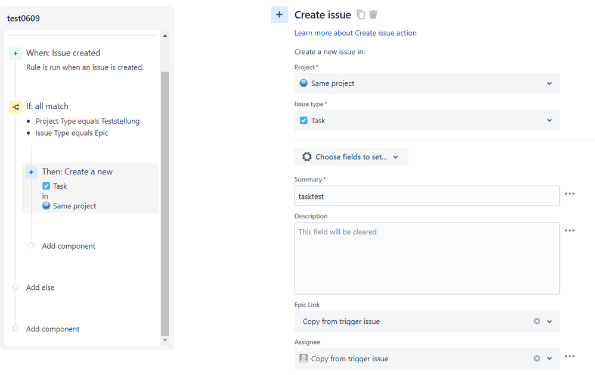Click the blue plus icon on Then: Create a new
Screen dimensions: 595x375
click(x=31, y=171)
